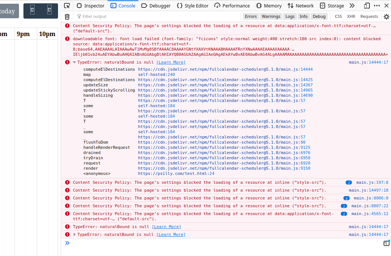Activate the element picker icon
Viewport: 391px width, 256px height.
67,6
